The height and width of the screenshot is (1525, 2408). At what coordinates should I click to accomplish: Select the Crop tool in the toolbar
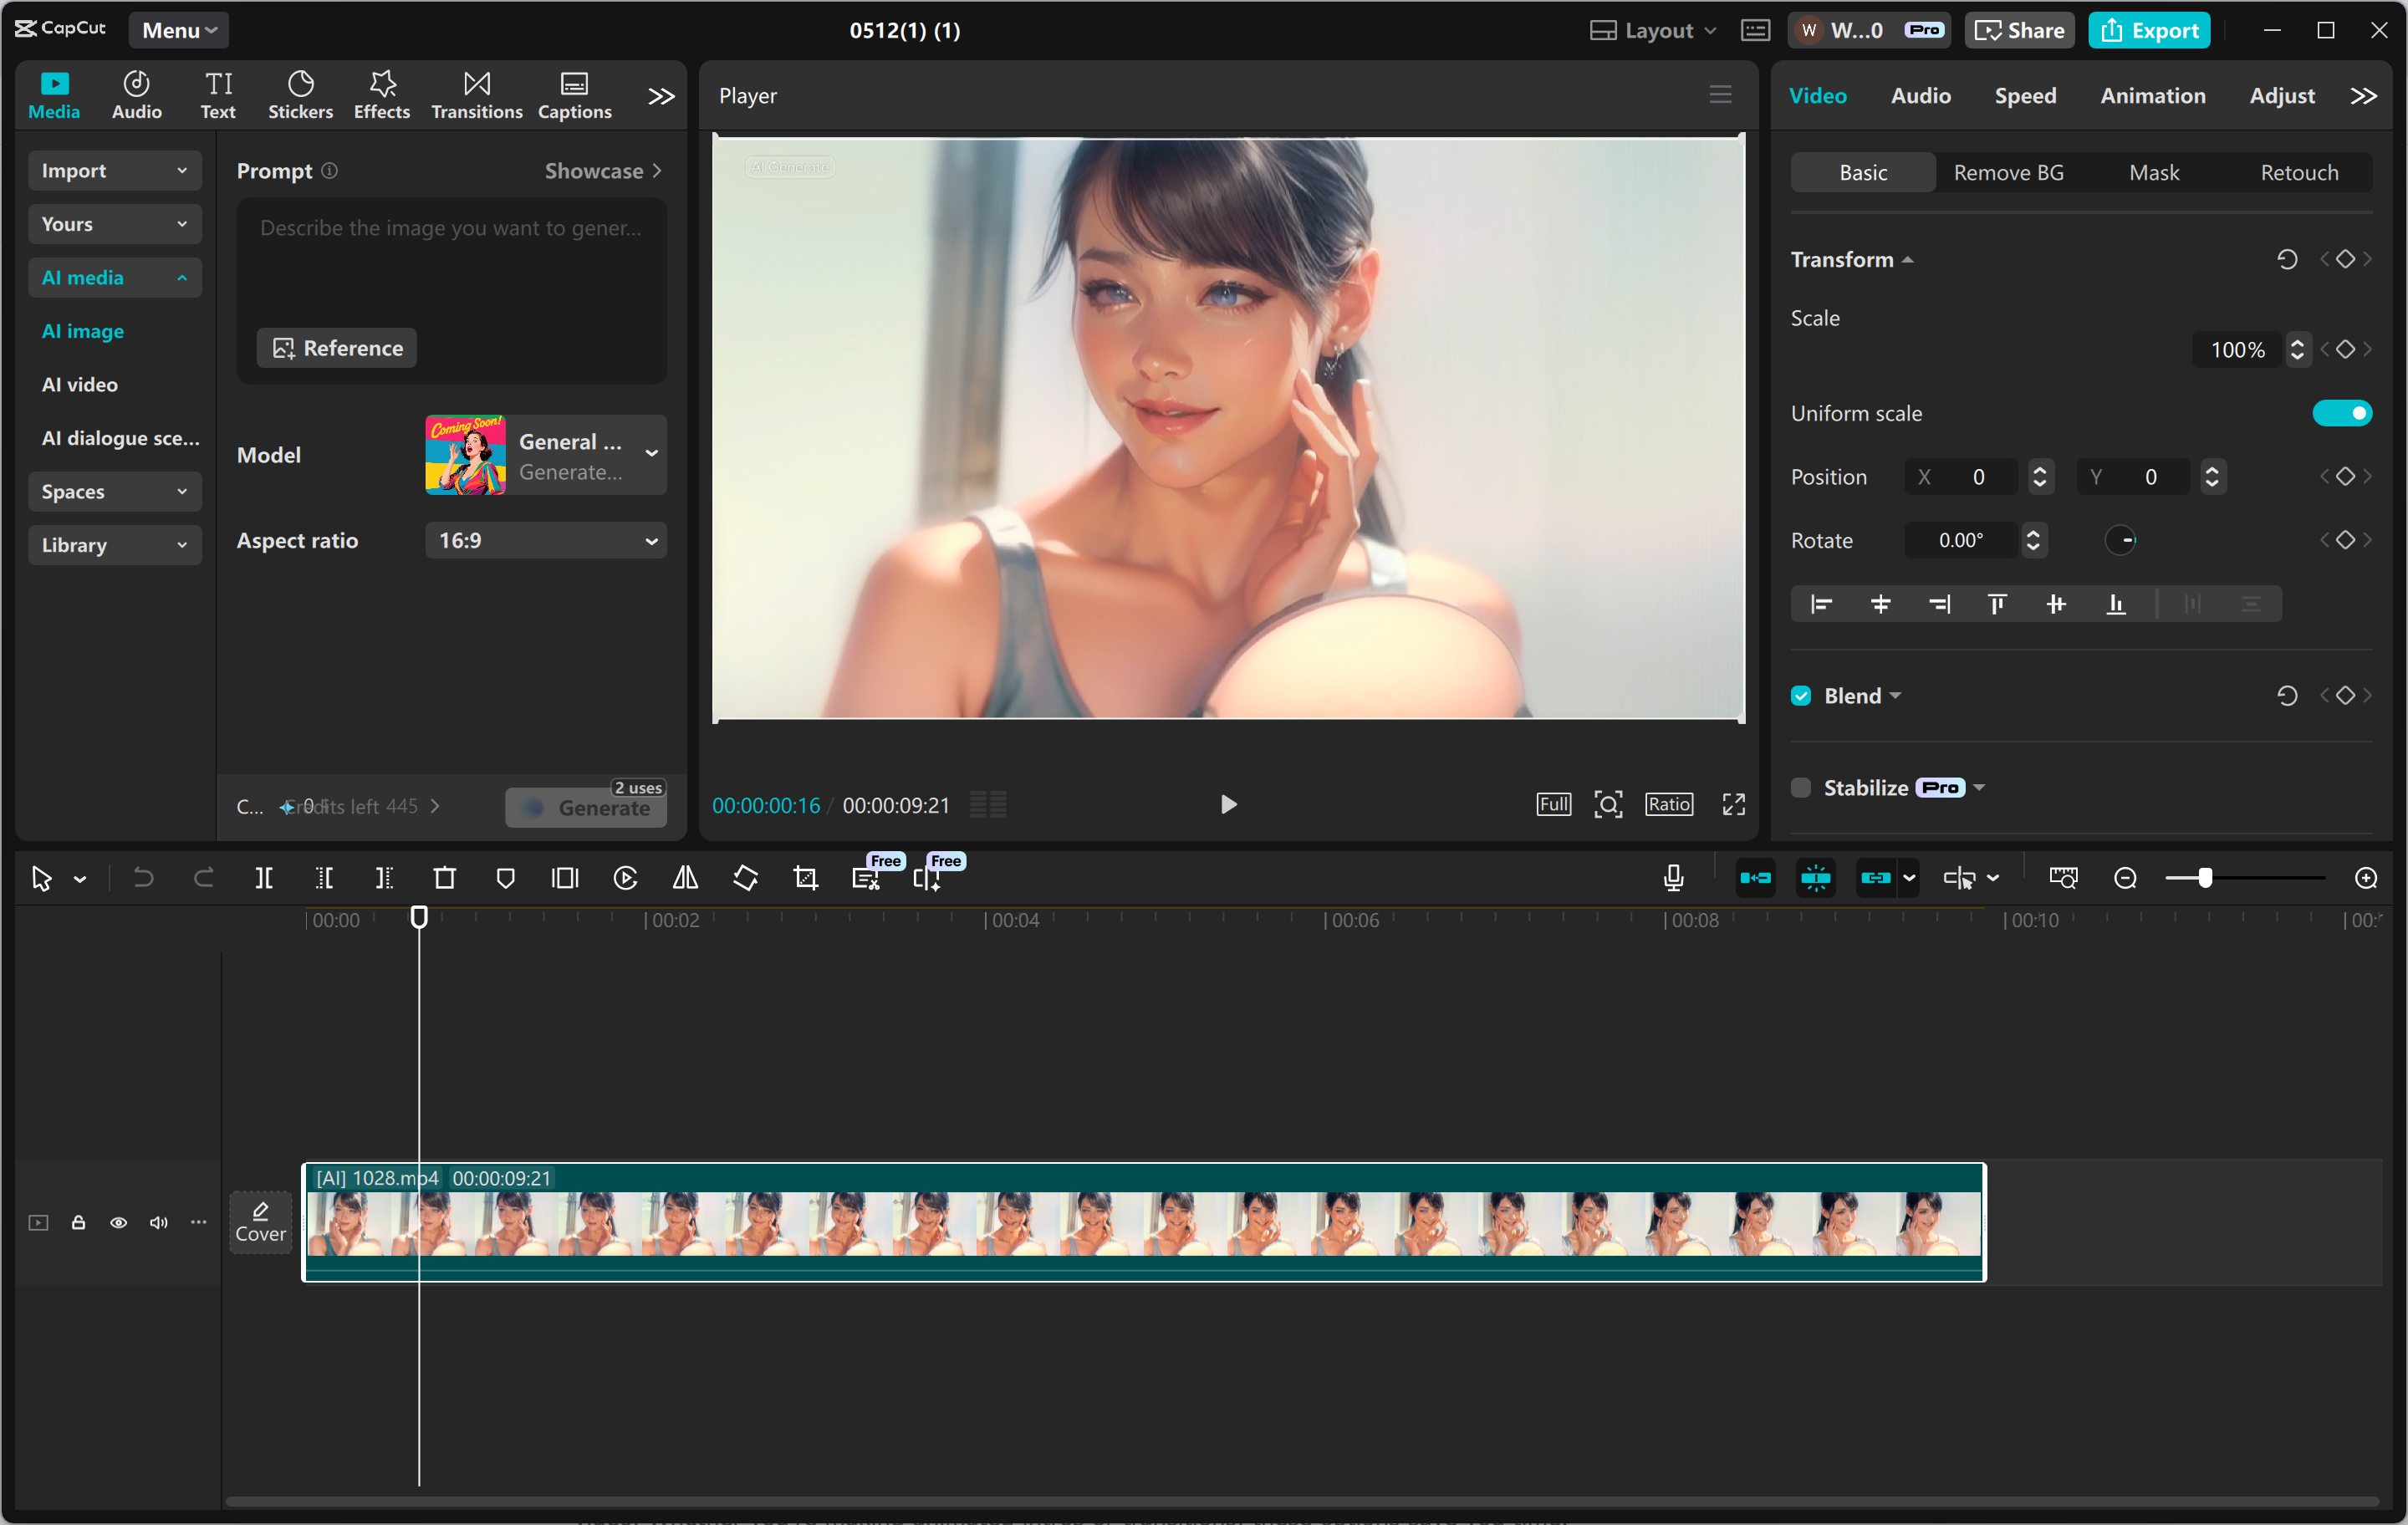click(x=805, y=877)
